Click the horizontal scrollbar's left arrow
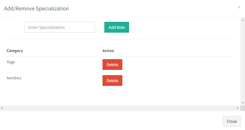245x130 pixels. click(2, 108)
